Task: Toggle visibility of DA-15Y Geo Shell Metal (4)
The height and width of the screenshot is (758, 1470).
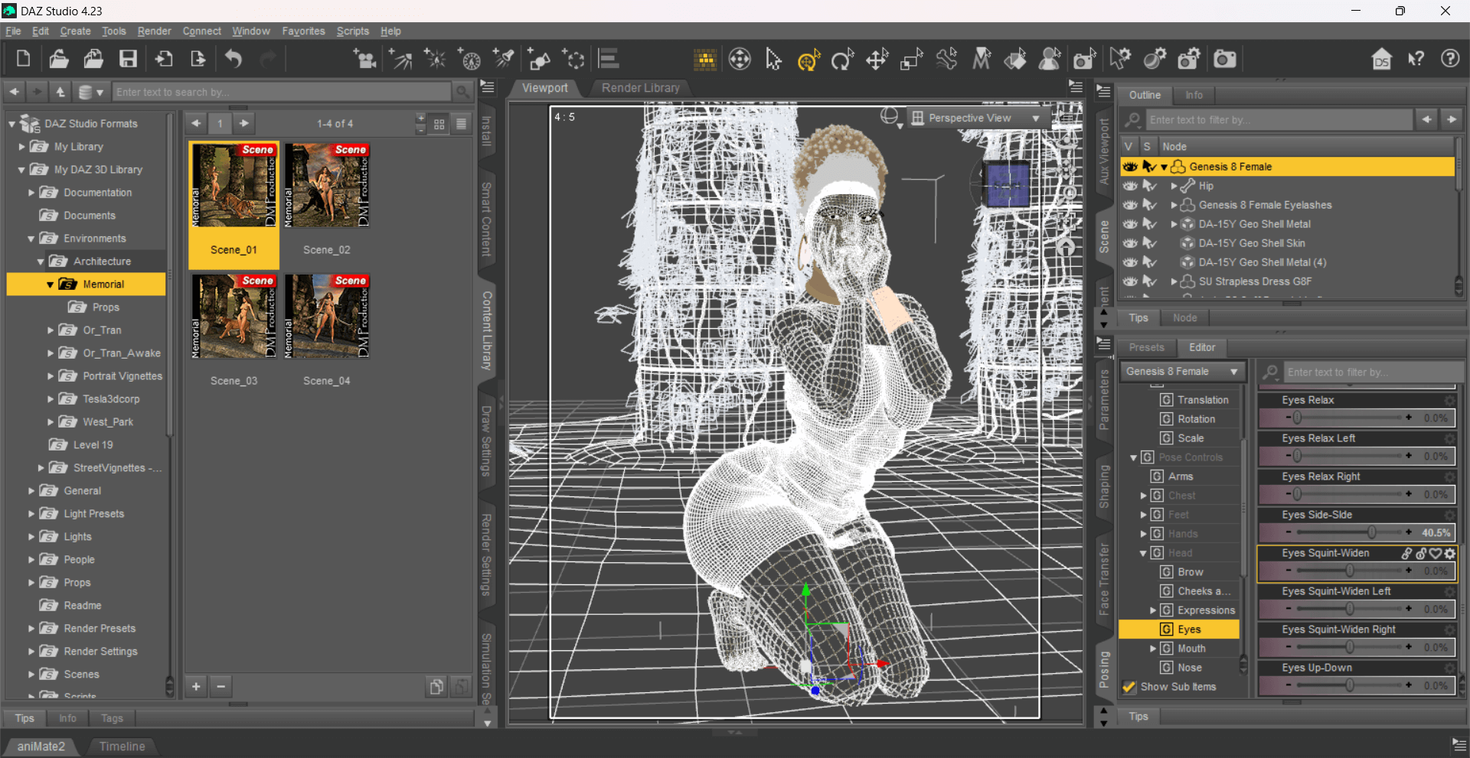Action: [x=1130, y=262]
